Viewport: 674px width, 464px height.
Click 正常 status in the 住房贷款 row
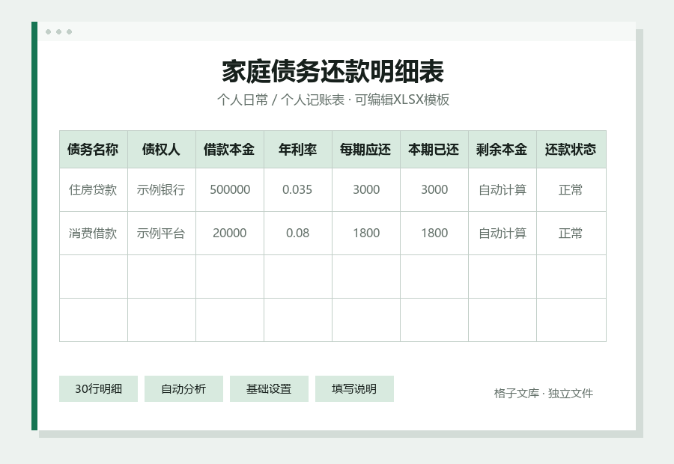point(571,189)
